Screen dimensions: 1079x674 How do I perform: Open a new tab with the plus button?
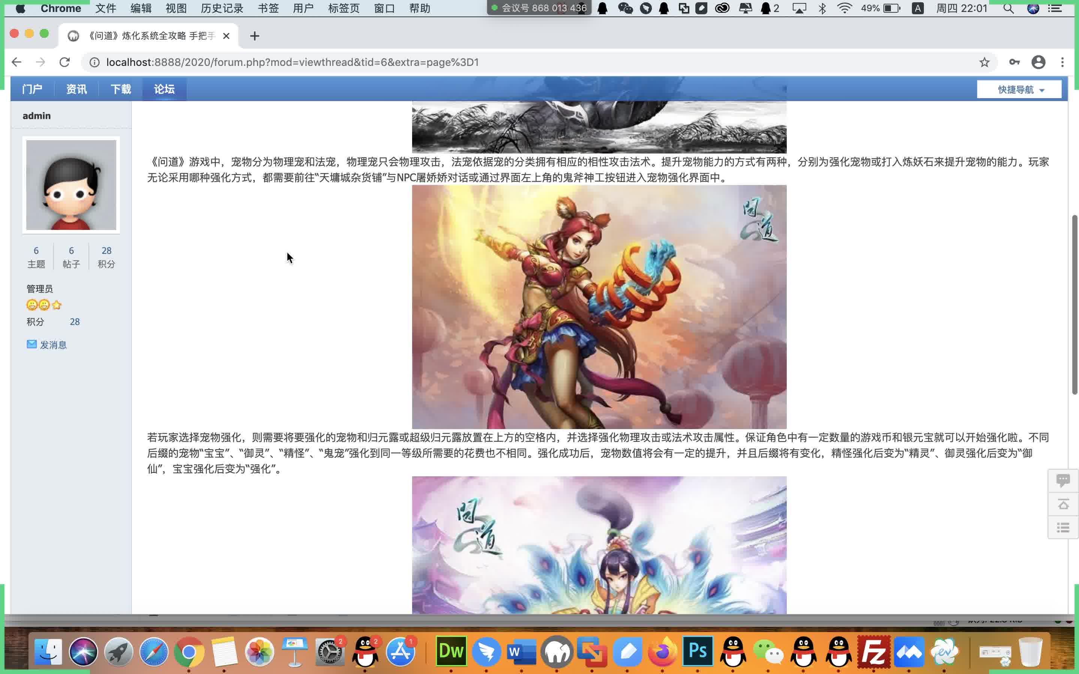point(255,36)
